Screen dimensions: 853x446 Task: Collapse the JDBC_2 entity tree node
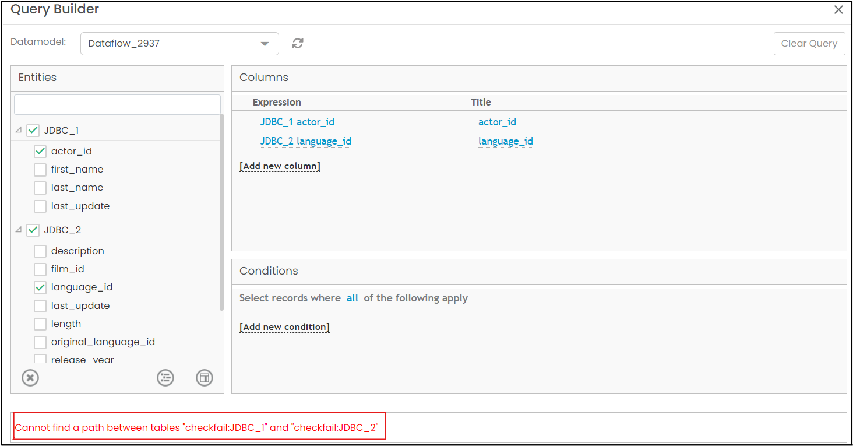click(19, 230)
